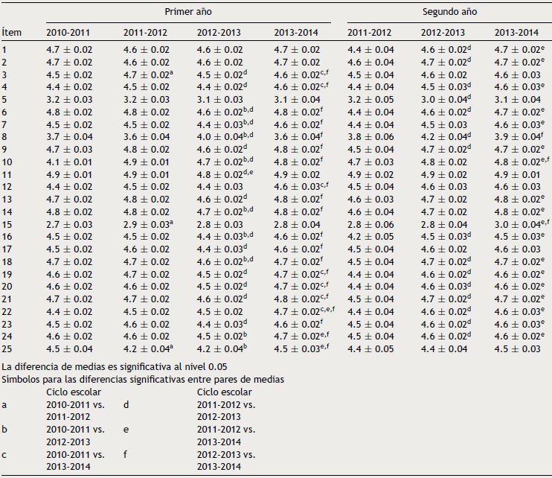This screenshot has height=478, width=552.
Task: Click the 2010-2011 column header under Primer año
Action: 69,33
